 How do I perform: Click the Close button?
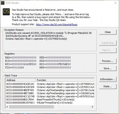(108, 32)
